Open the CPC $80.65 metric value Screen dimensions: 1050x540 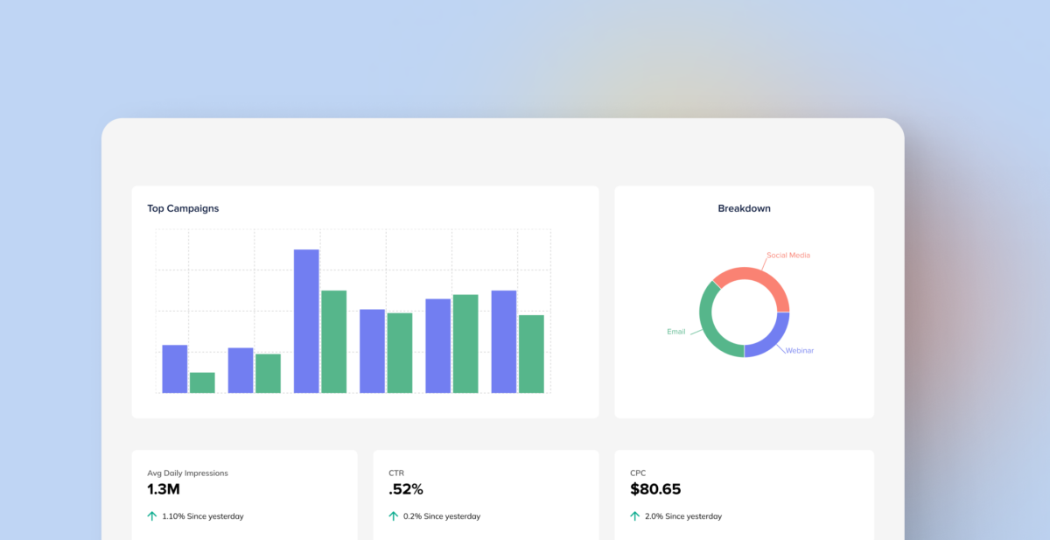point(655,489)
